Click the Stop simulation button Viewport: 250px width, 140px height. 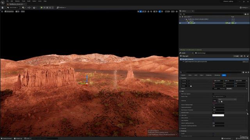[47, 8]
